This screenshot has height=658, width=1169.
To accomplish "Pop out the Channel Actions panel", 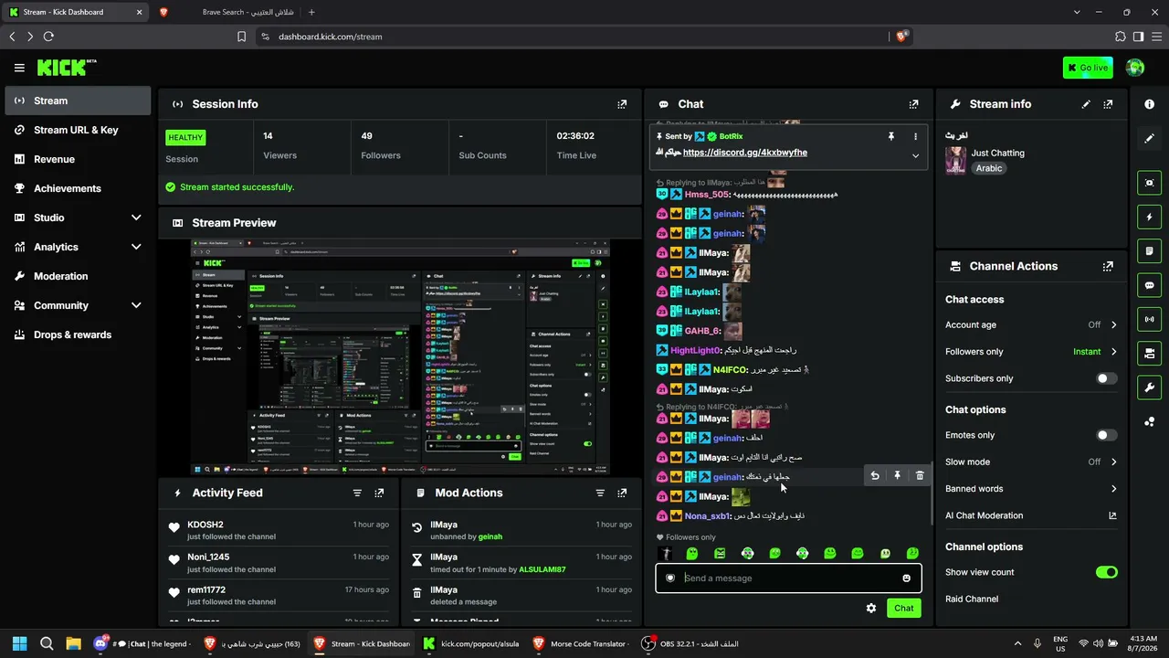I will pyautogui.click(x=1108, y=266).
